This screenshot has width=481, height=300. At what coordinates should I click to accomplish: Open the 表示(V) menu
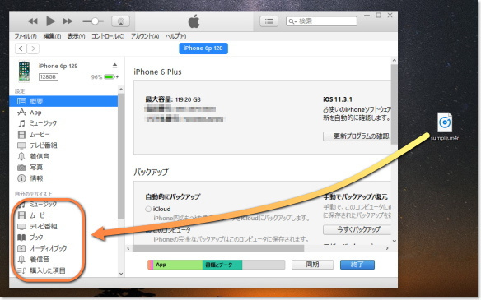pos(76,36)
